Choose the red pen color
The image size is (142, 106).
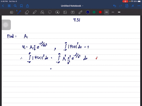point(100,12)
